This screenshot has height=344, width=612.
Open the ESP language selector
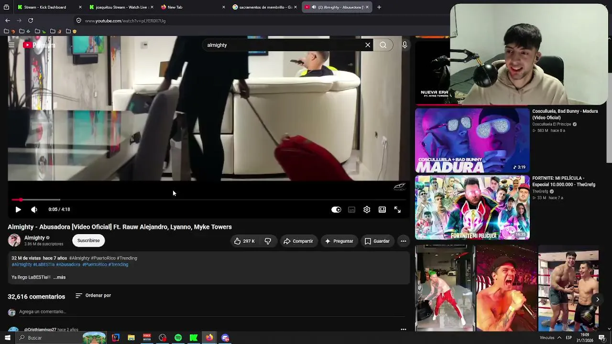pos(569,338)
